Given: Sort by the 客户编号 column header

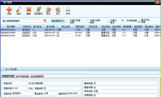Looking at the screenshot, I should tap(11, 27).
